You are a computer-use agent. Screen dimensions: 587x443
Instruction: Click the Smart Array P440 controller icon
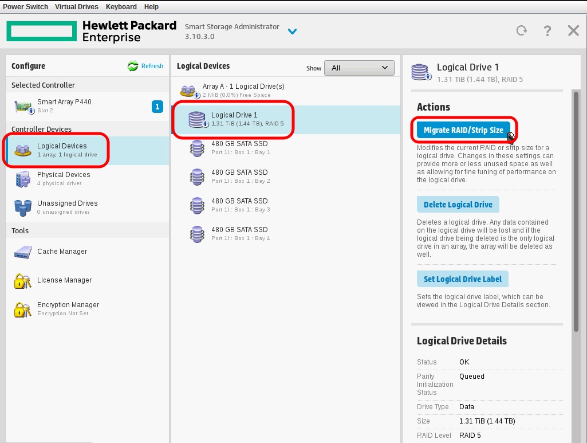pos(22,106)
